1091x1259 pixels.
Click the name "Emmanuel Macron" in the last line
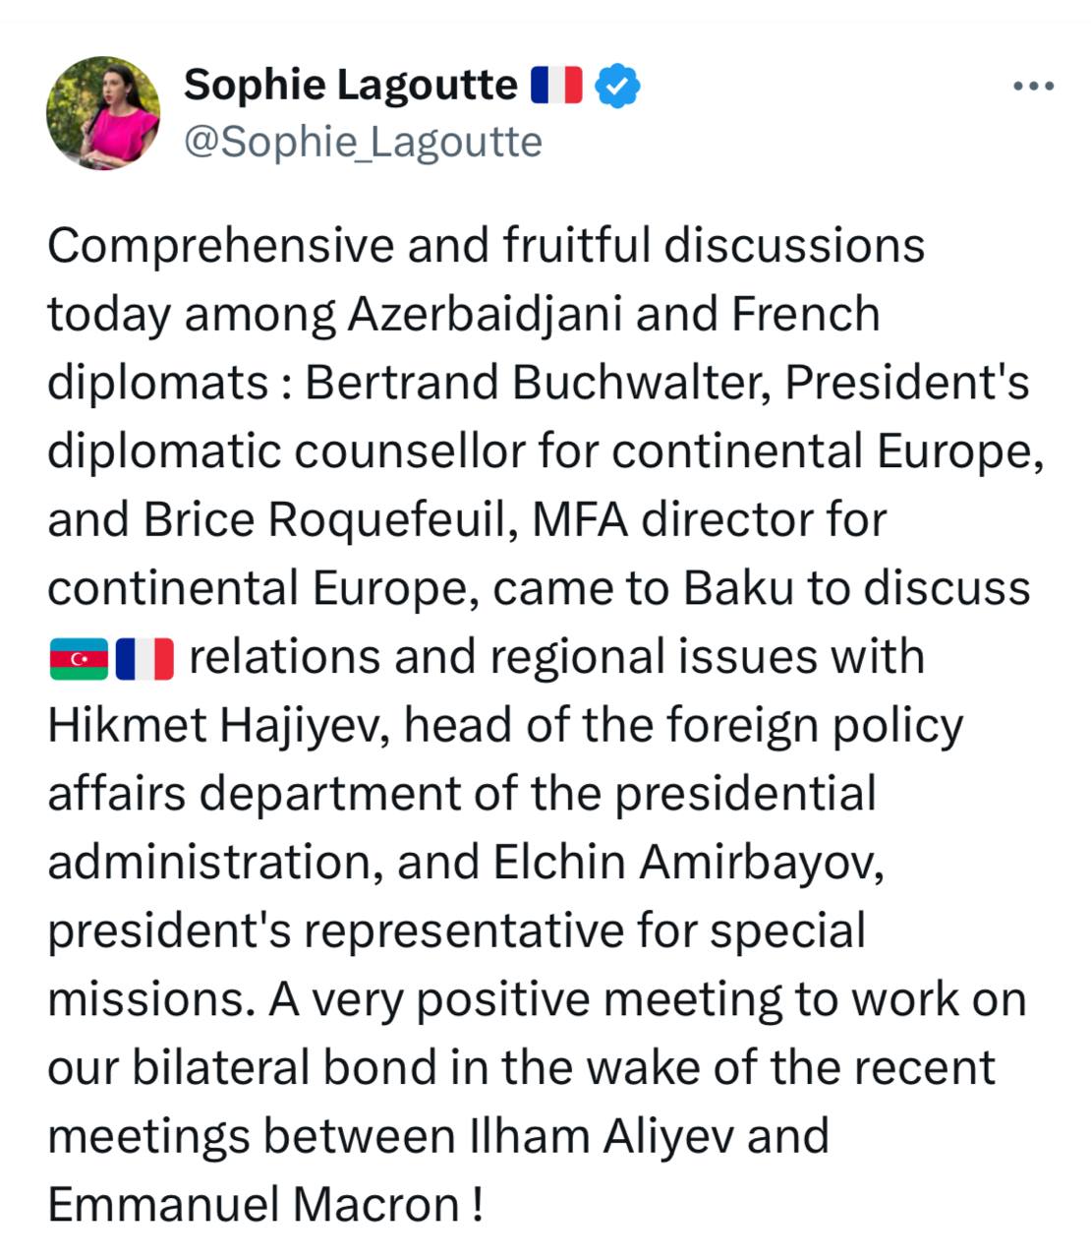[x=254, y=1205]
